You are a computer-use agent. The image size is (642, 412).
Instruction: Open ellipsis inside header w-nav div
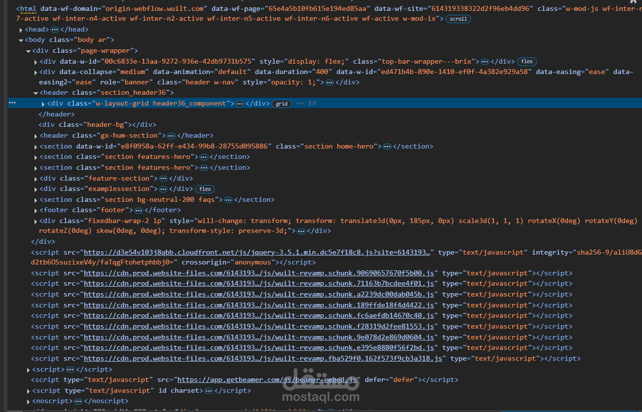click(329, 82)
